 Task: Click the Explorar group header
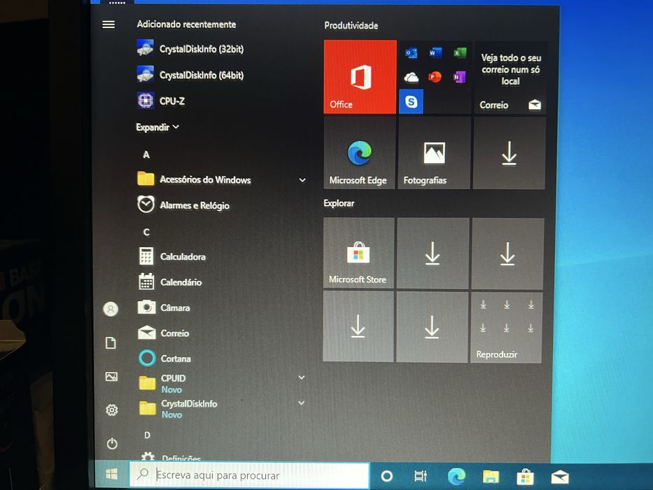click(339, 203)
